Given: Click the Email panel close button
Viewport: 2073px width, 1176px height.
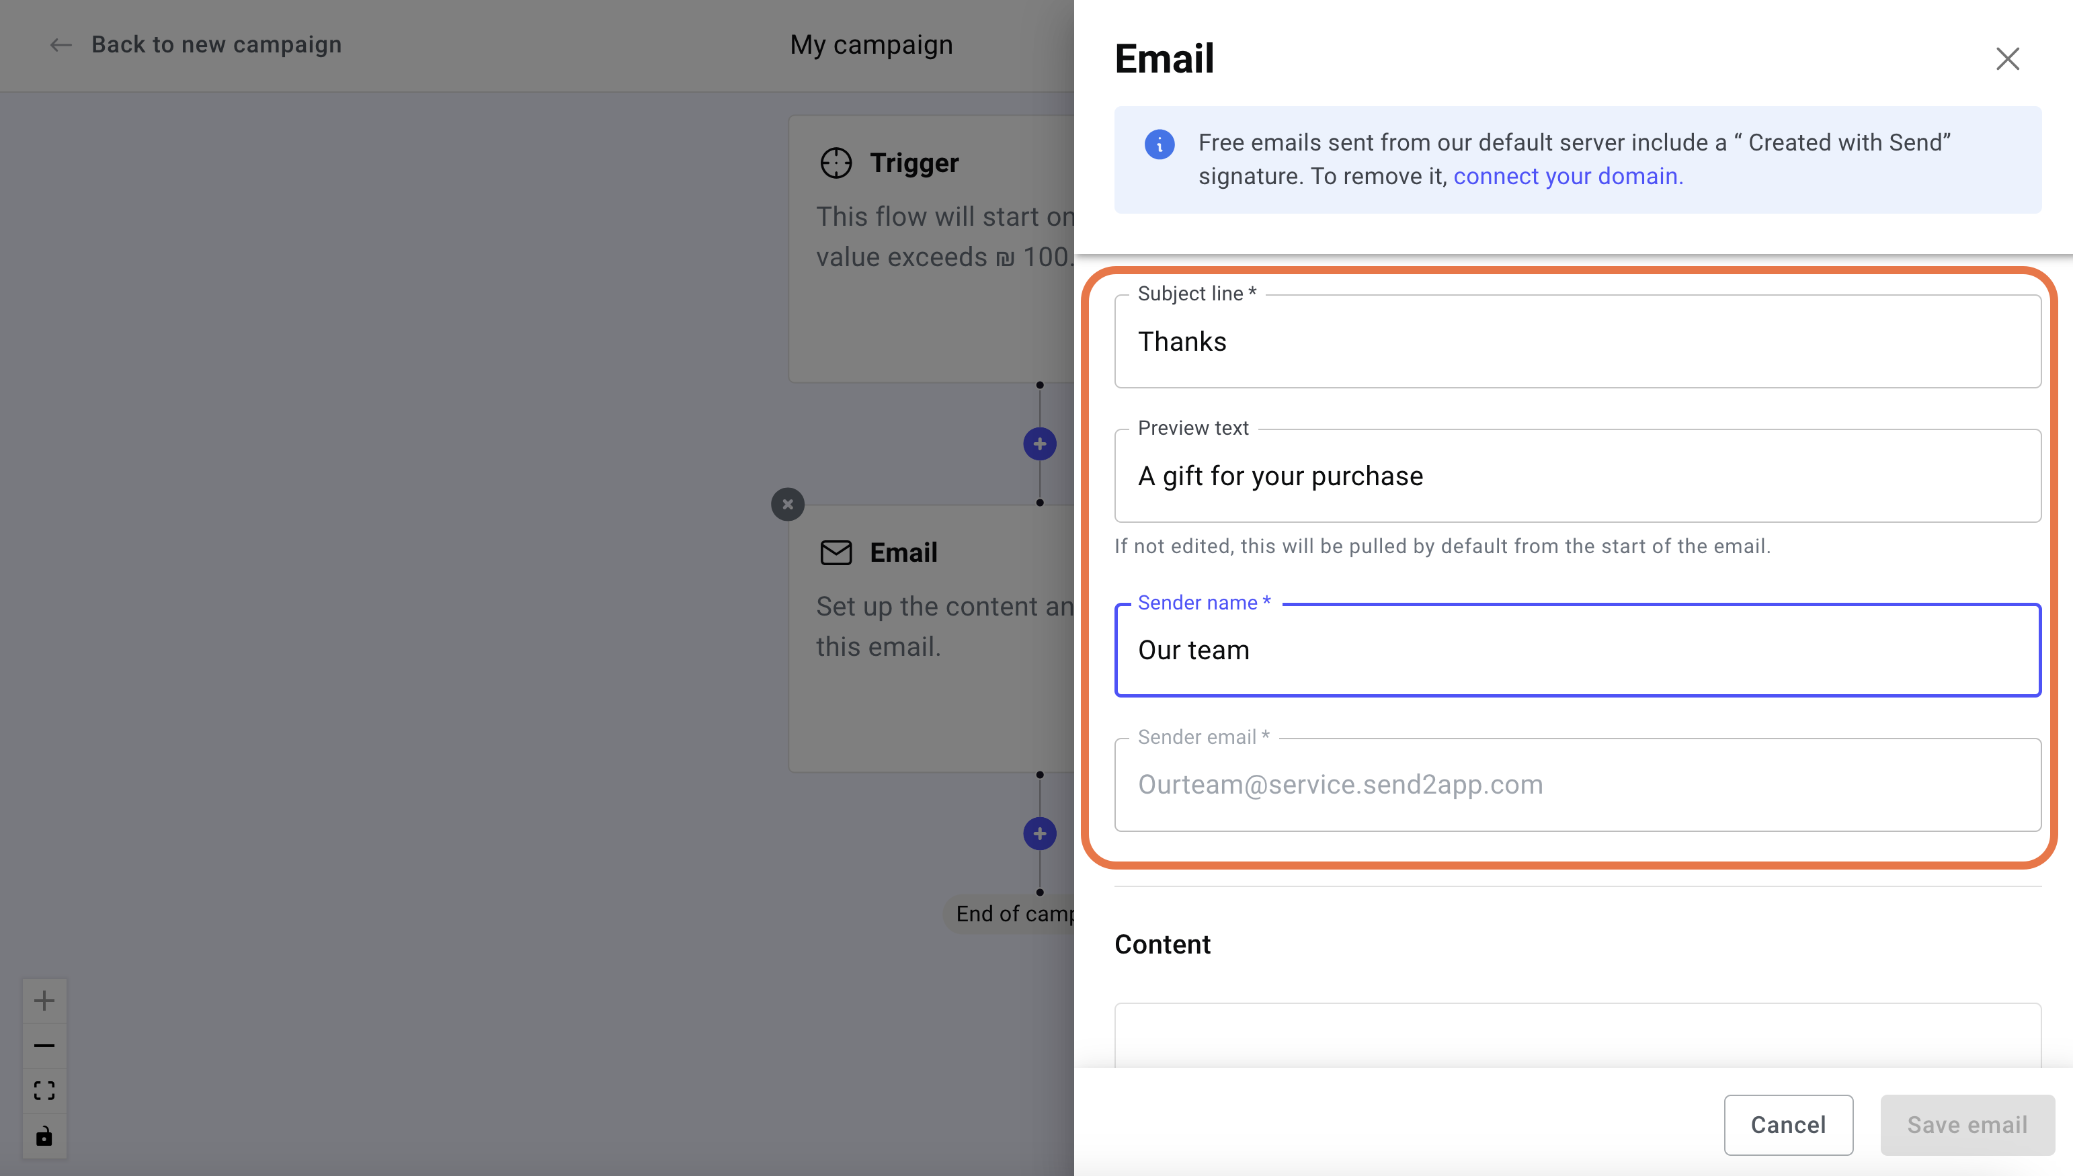Looking at the screenshot, I should [x=2006, y=58].
